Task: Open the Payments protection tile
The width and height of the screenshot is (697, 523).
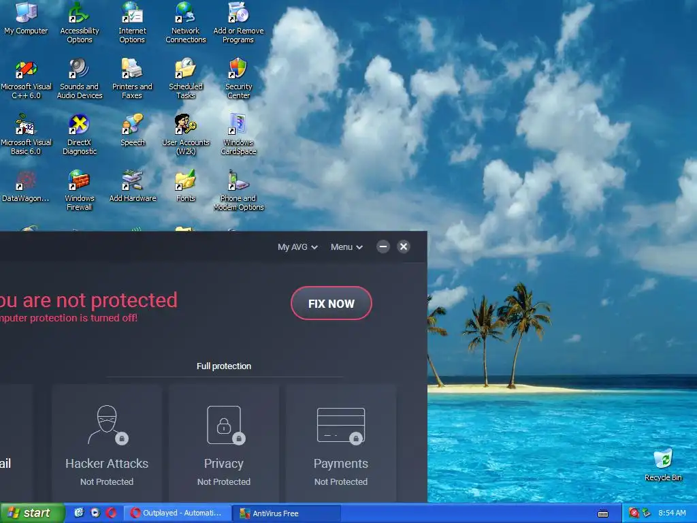Action: (x=341, y=444)
